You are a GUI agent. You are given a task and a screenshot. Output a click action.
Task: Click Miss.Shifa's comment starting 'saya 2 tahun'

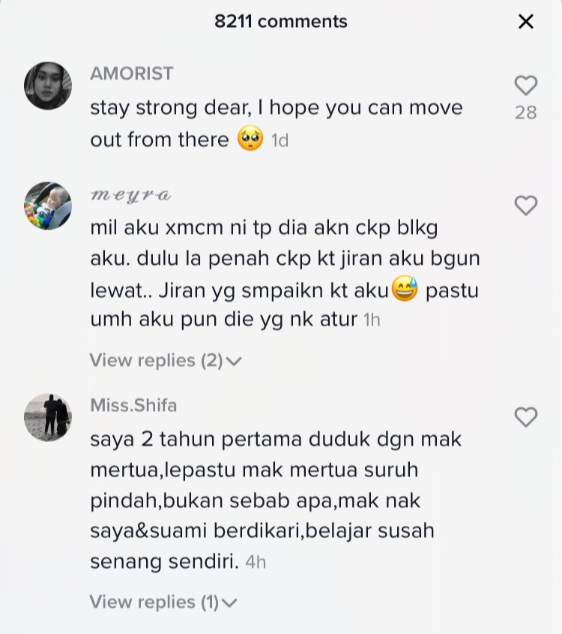pos(276,500)
